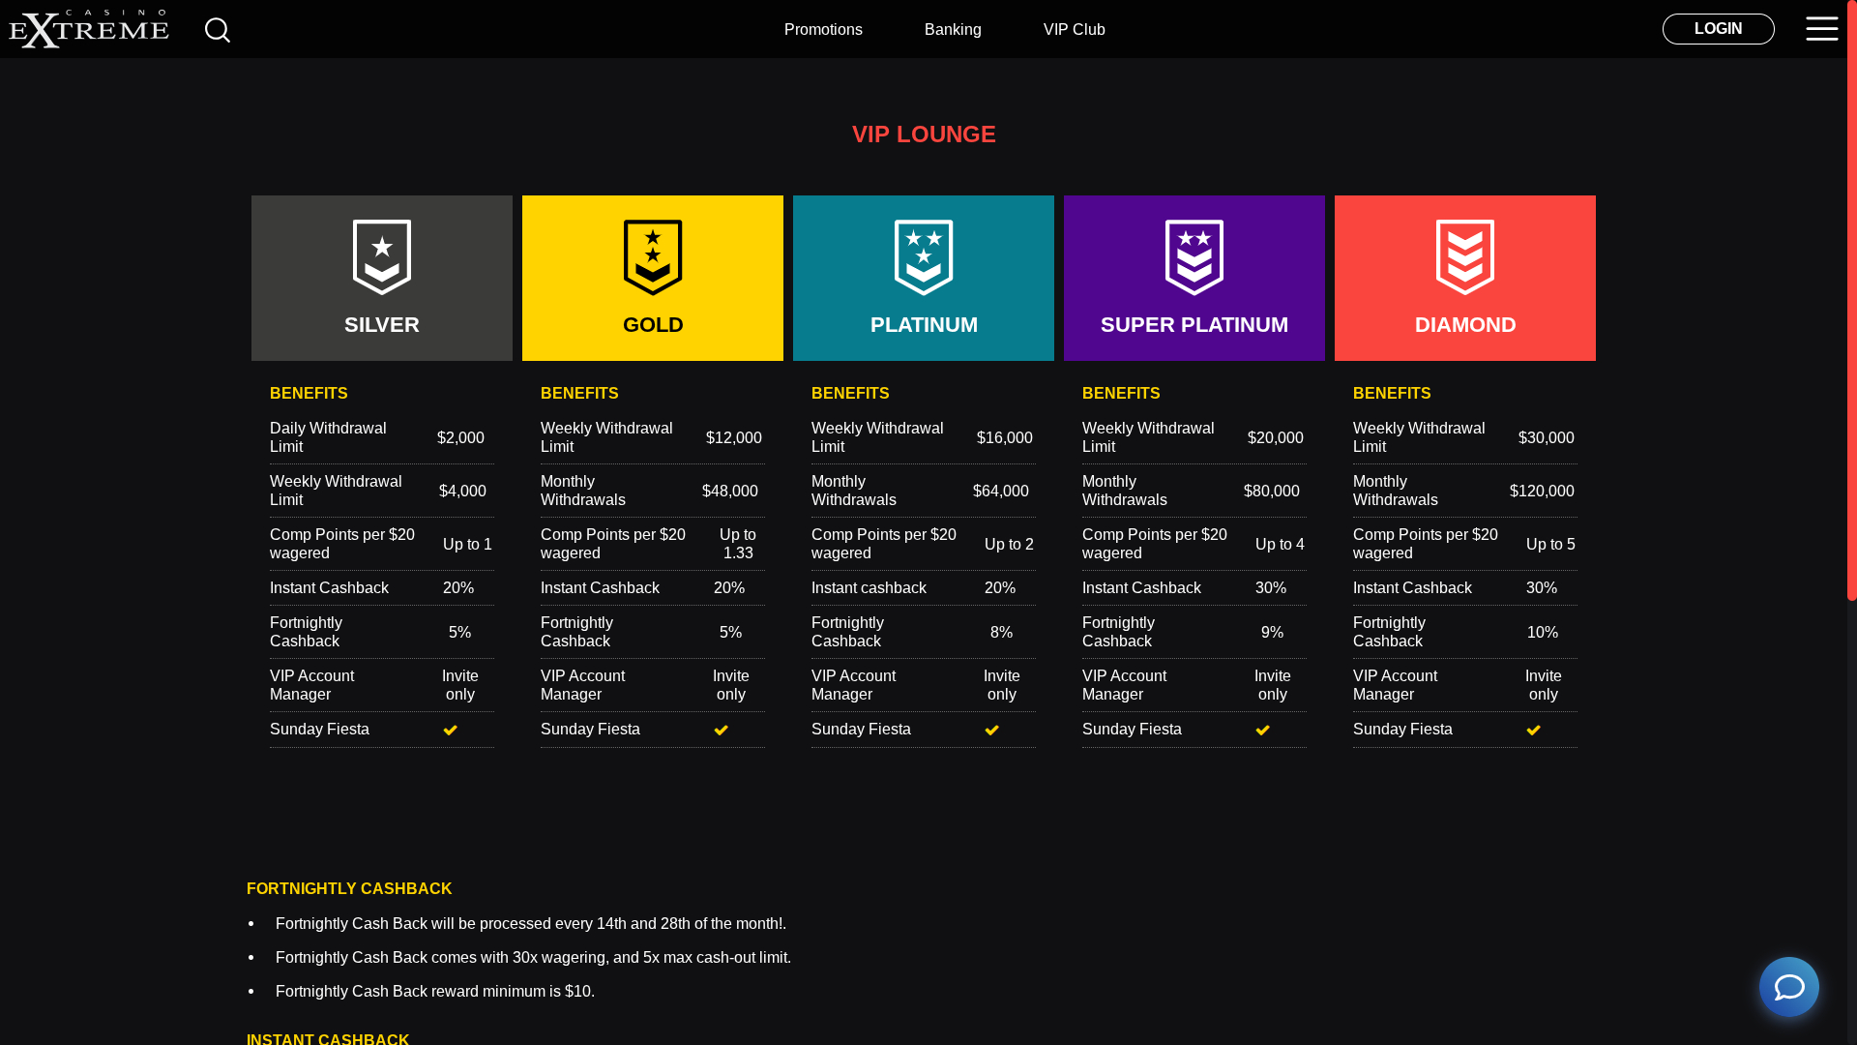Click the FORTNIGHTLY CASHBACK heading
This screenshot has height=1045, width=1857.
pyautogui.click(x=348, y=888)
